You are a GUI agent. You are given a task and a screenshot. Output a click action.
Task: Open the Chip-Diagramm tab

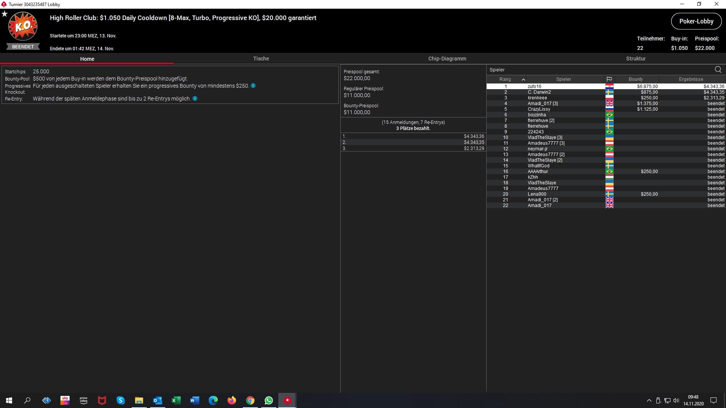pyautogui.click(x=447, y=59)
